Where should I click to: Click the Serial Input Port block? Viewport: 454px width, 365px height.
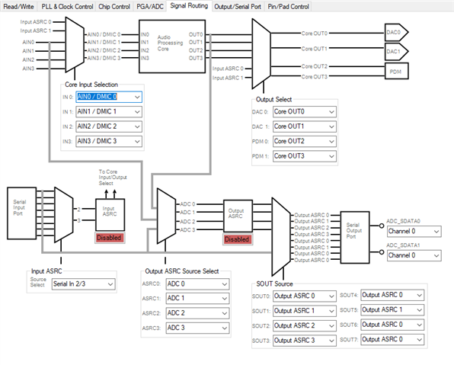[22, 213]
